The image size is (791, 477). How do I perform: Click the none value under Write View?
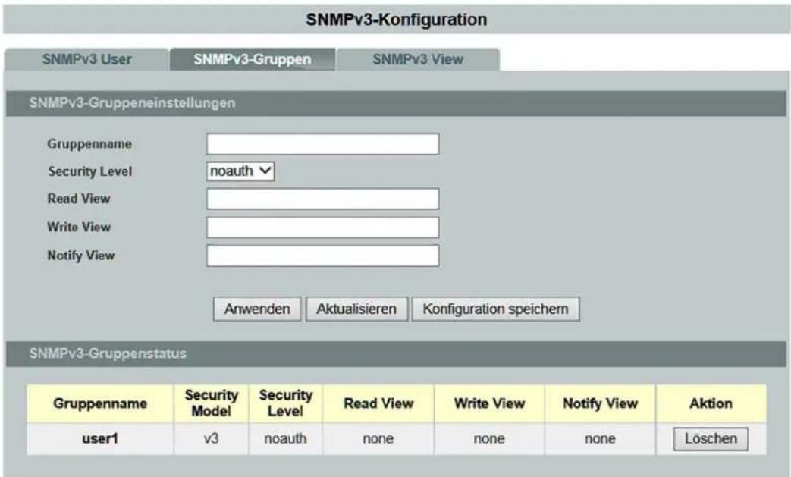[x=489, y=439]
